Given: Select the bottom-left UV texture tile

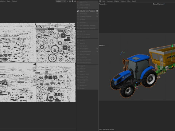Looking at the screenshot, I should 17,82.
